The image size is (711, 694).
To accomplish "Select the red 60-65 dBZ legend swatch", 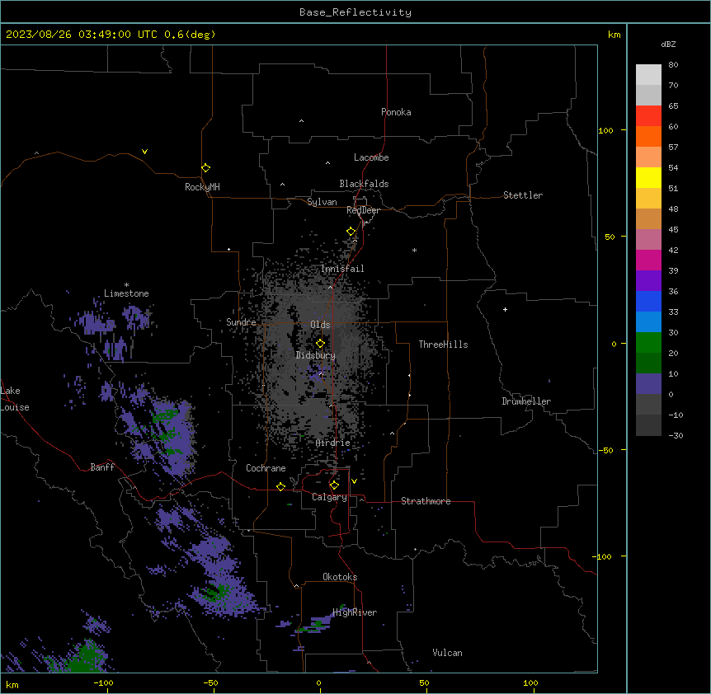I will point(648,116).
